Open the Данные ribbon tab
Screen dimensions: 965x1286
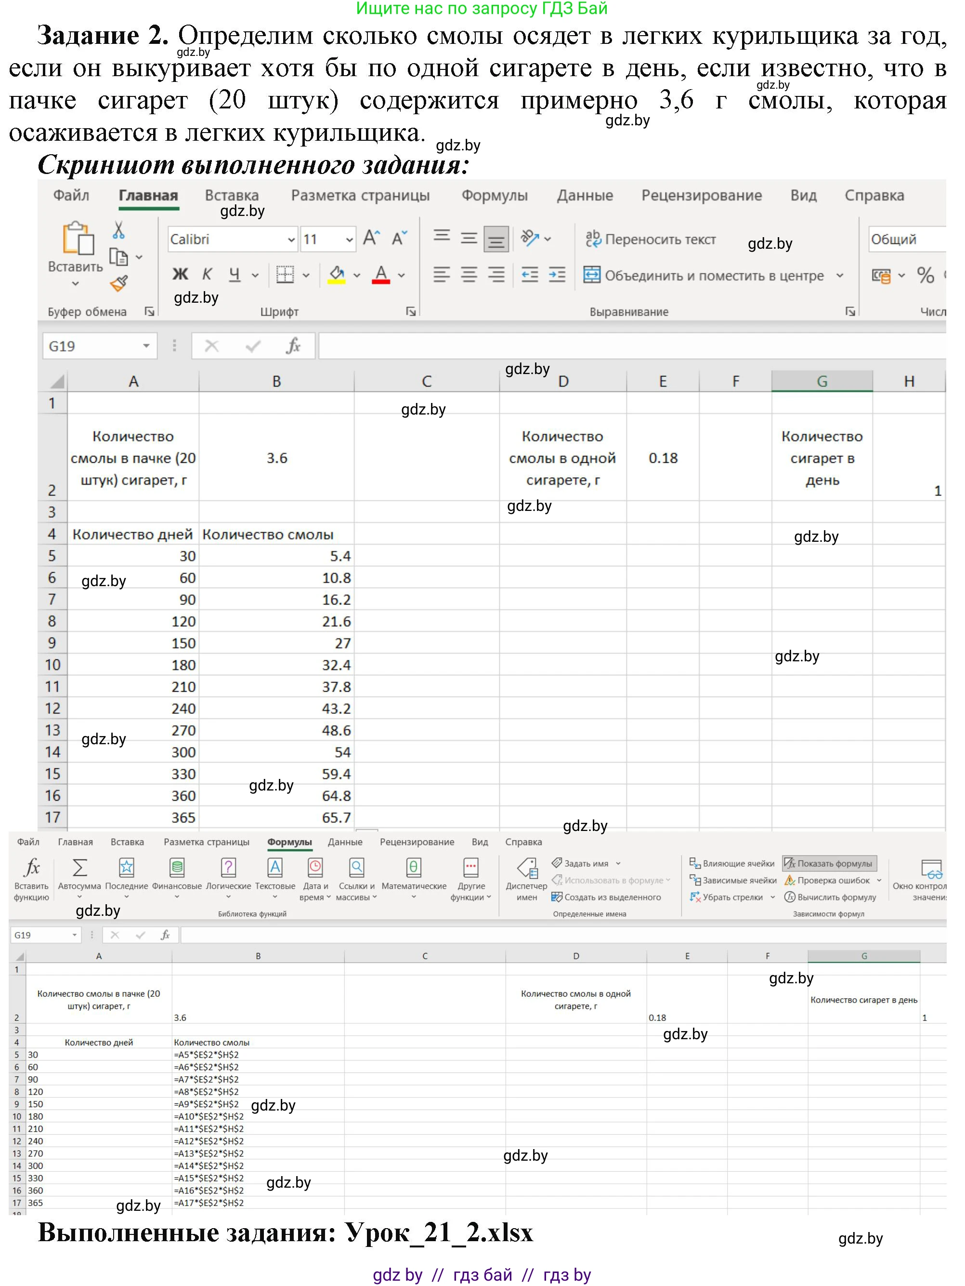(x=585, y=195)
